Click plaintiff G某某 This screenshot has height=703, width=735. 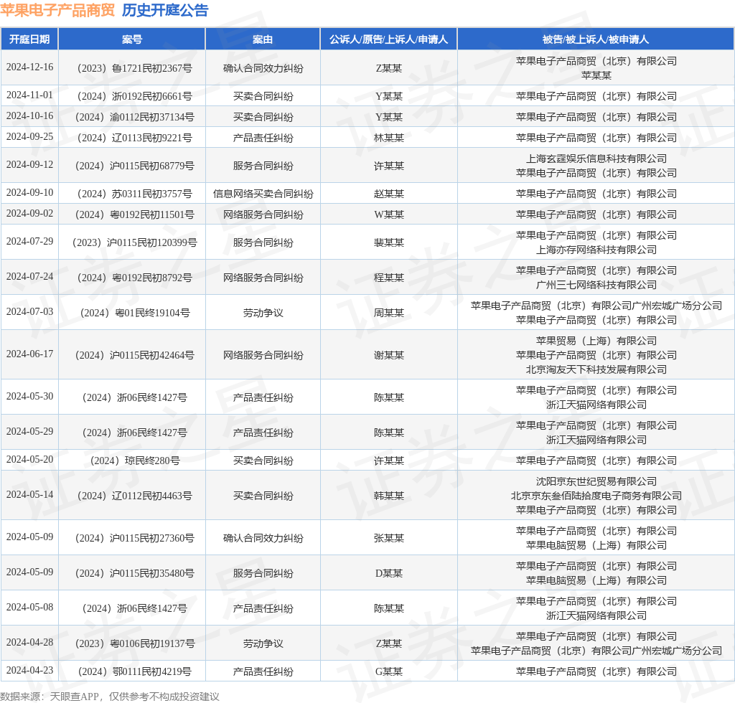[x=388, y=672]
